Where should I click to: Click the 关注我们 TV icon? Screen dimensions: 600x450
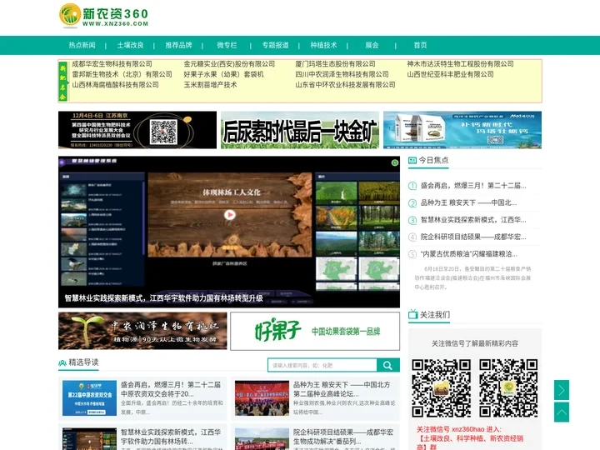coord(412,314)
